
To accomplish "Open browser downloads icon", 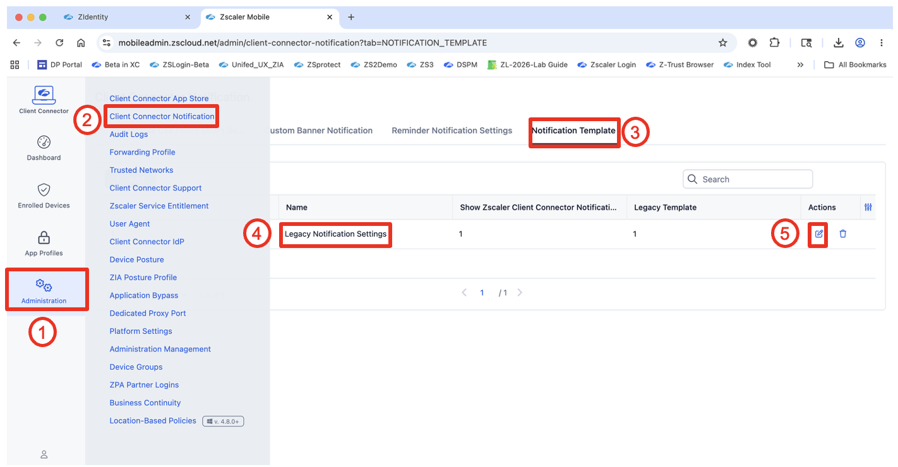I will tap(839, 43).
